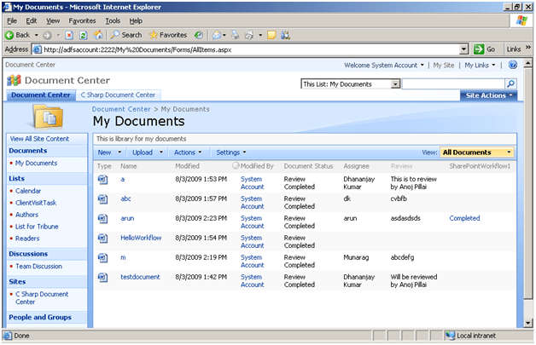Click into the site search text field
This screenshot has height=345, width=536.
(452, 83)
